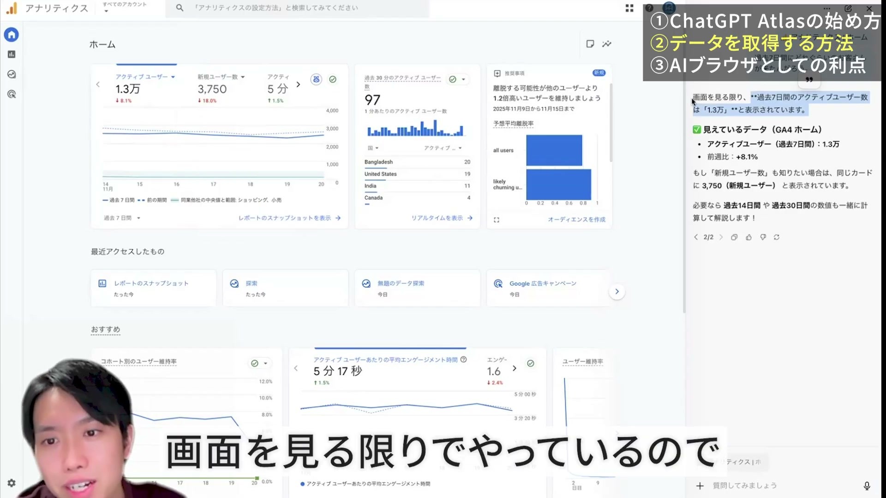Viewport: 886px width, 498px height.
Task: Open the cohort retention card status dropdown
Action: [259, 363]
